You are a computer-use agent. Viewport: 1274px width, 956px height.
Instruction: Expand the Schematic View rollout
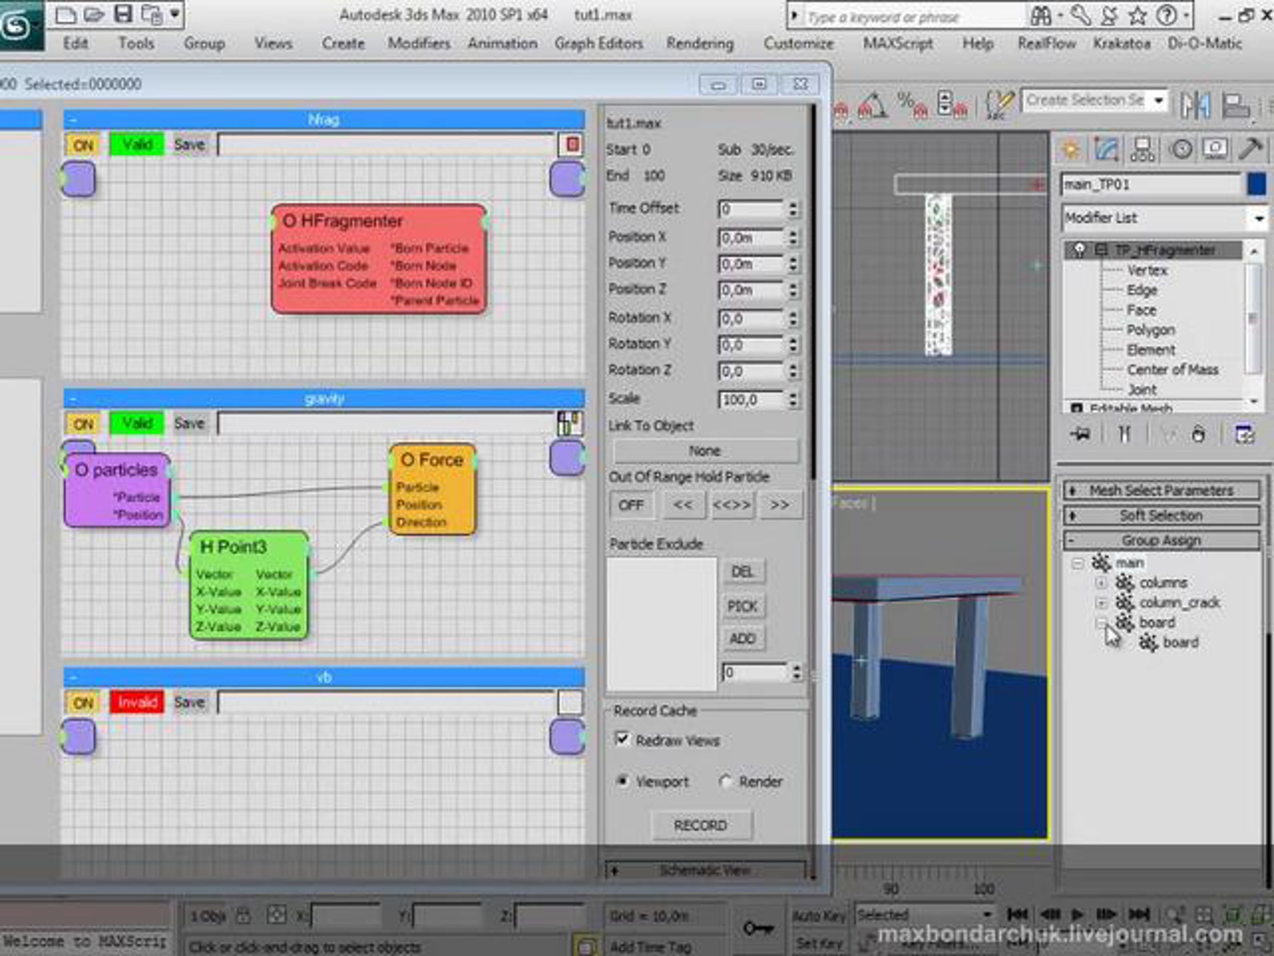(x=705, y=870)
